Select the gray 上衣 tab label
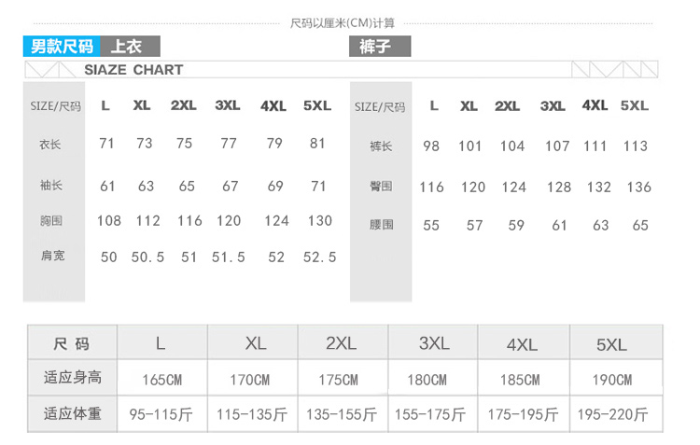The width and height of the screenshot is (700, 445). coord(130,46)
